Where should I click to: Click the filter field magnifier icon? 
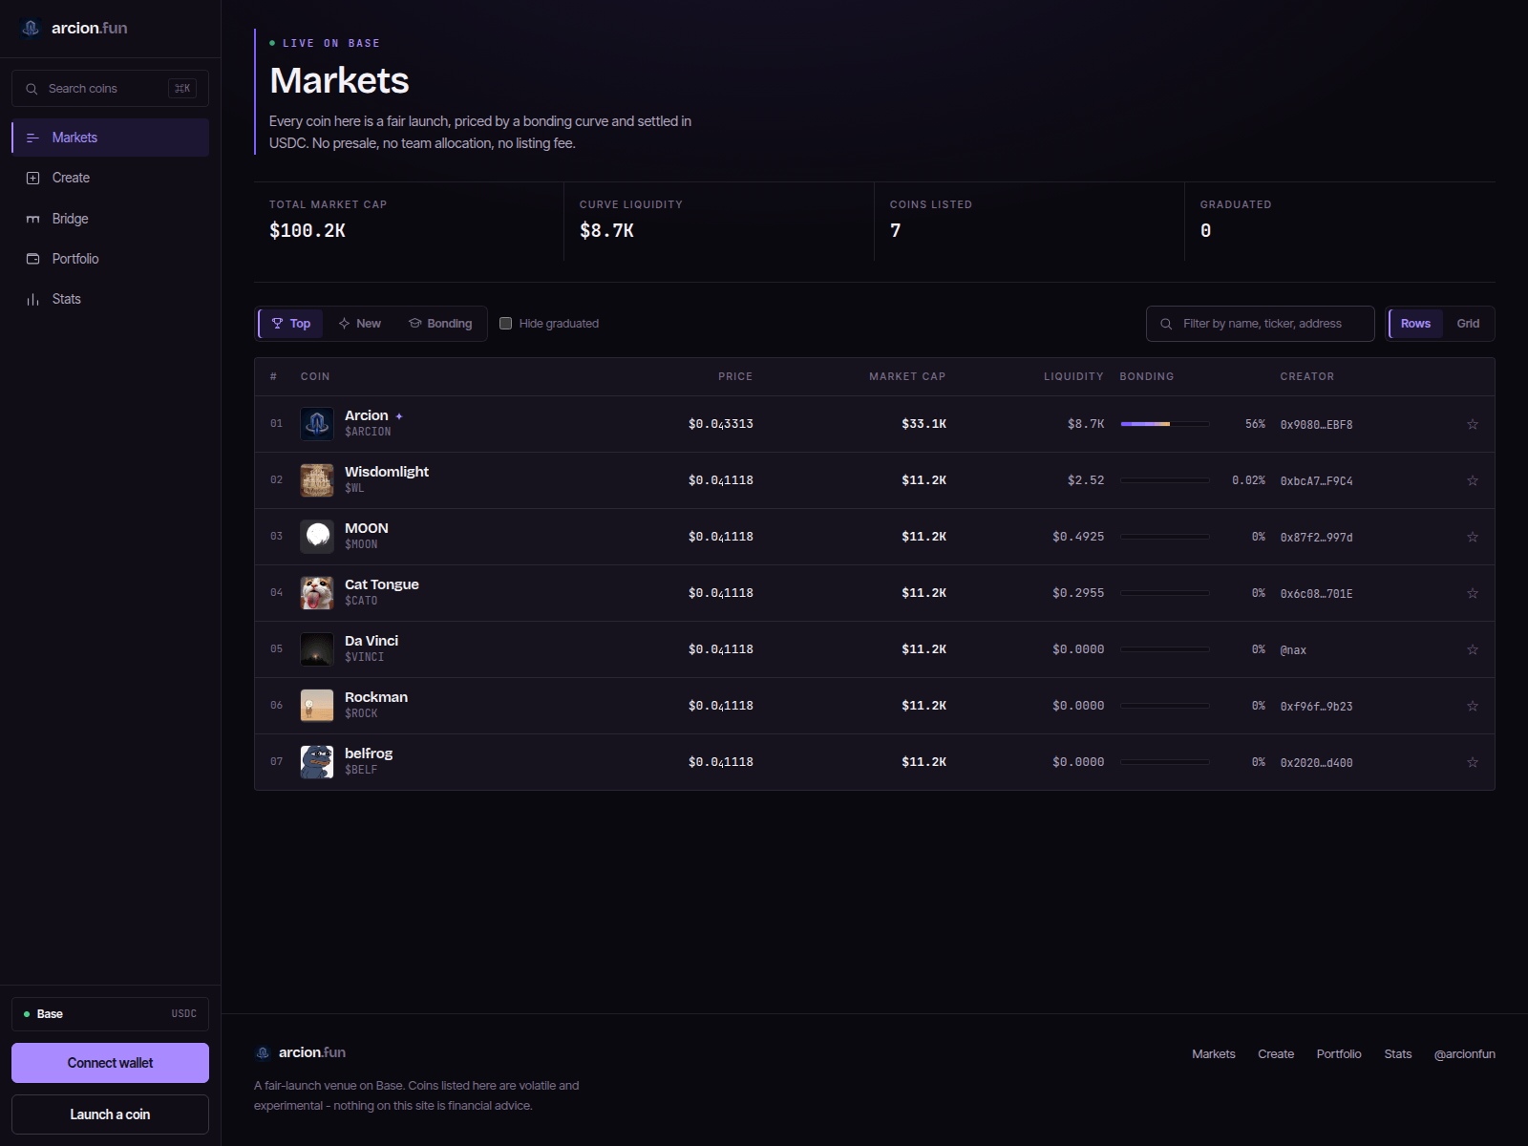coord(1166,324)
